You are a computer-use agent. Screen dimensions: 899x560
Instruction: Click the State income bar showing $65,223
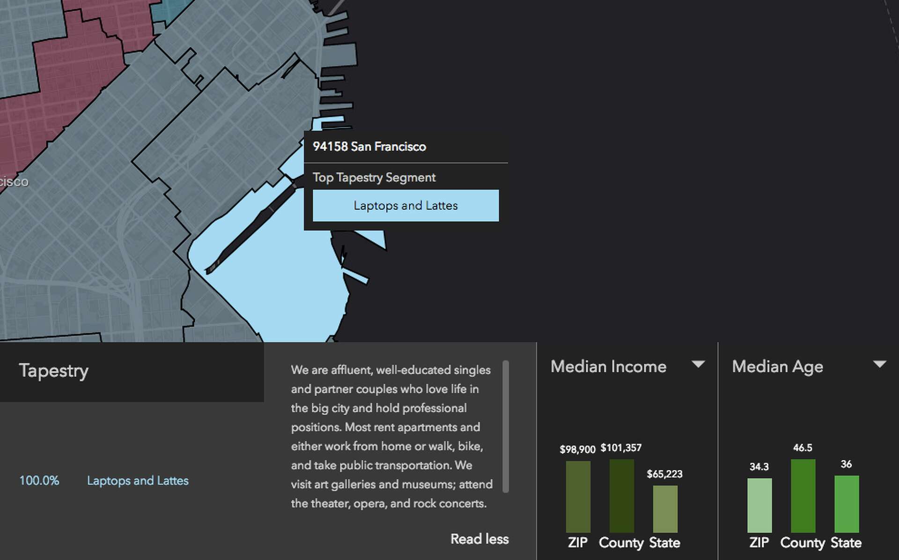(x=665, y=508)
